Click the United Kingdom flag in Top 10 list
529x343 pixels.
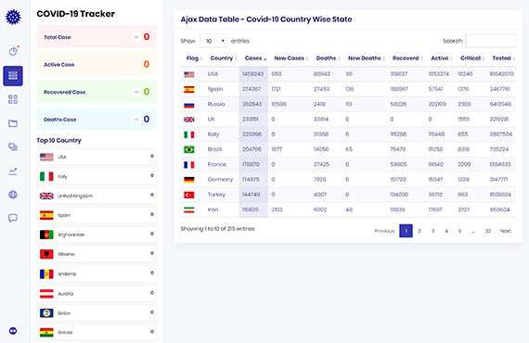click(46, 196)
